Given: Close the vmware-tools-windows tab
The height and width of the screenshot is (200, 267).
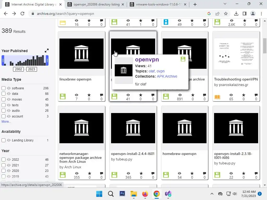Looking at the screenshot, I should click(x=185, y=4).
